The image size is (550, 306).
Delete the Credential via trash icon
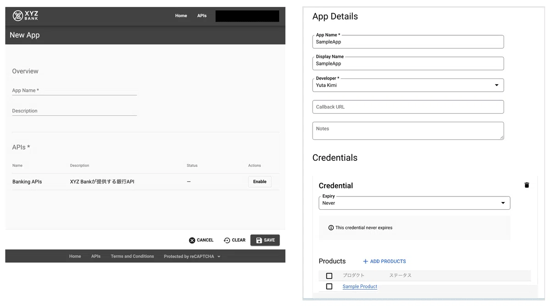527,185
